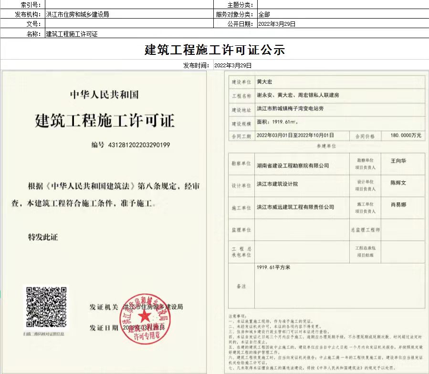The width and height of the screenshot is (429, 374).
Task: Select 洪江市建筑设计院
Action: tap(277, 184)
